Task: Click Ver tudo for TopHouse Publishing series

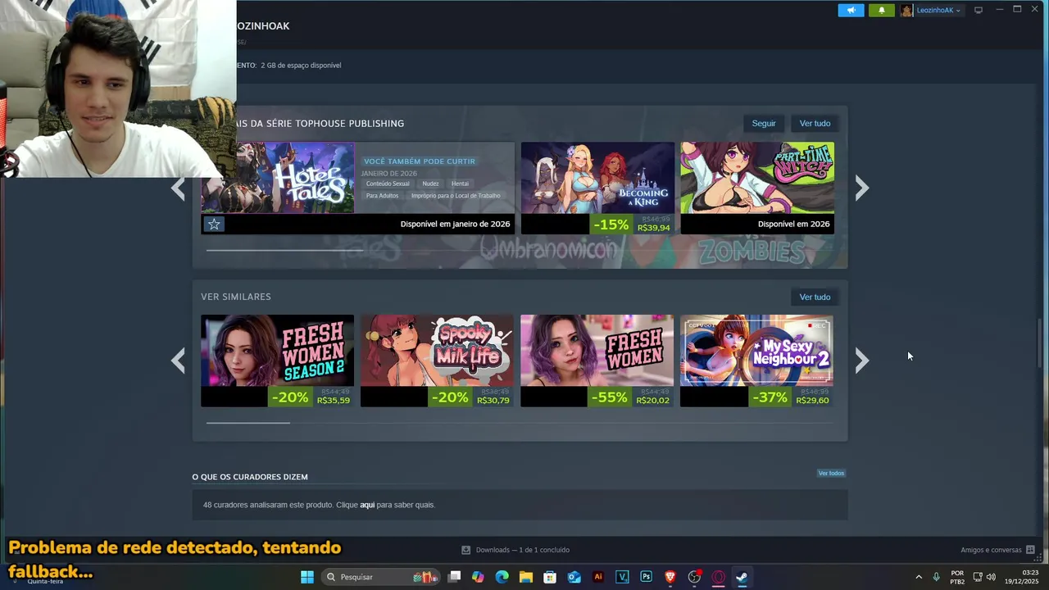Action: (815, 123)
